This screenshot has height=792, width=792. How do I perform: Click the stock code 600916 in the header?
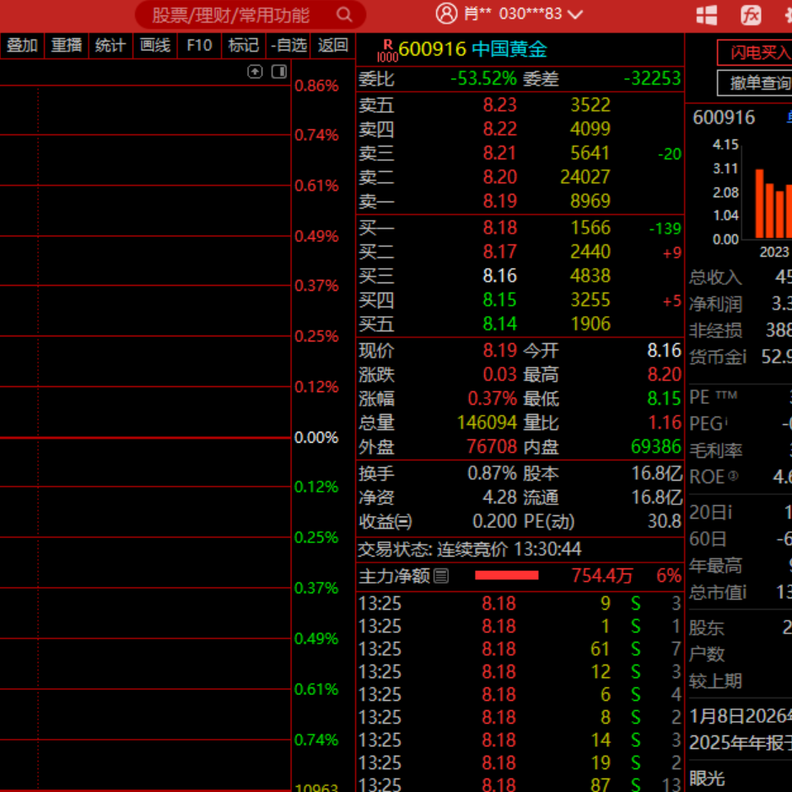coord(433,50)
